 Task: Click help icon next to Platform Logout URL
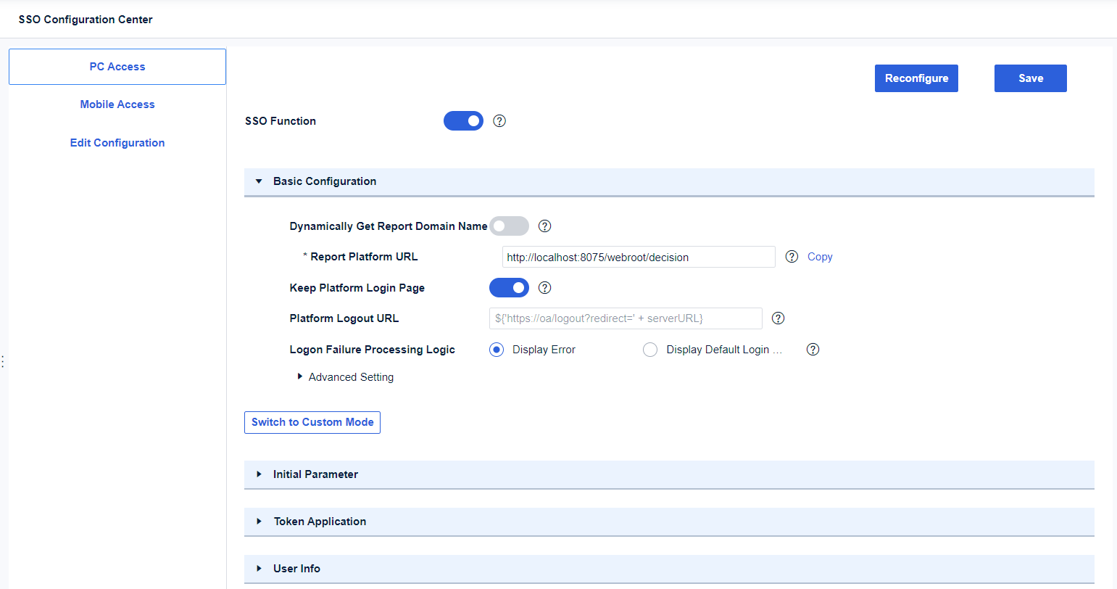[x=778, y=318]
